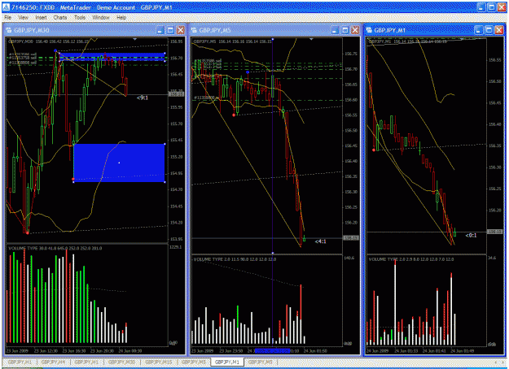This screenshot has width=509, height=369.
Task: Click the current price marker on M1 price axis
Action: click(494, 232)
